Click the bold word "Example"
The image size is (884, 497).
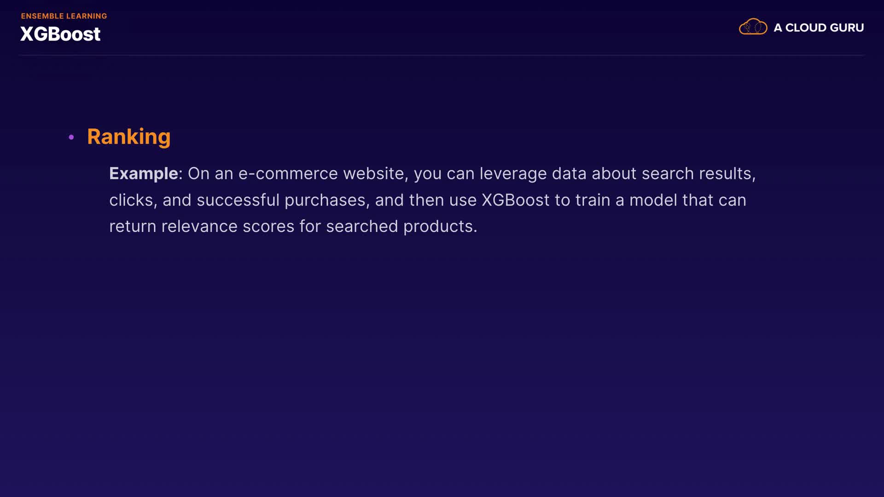click(x=144, y=173)
